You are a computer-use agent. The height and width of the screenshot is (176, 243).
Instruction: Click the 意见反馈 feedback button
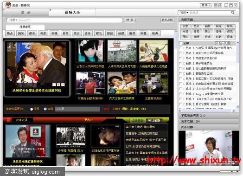pos(167,20)
